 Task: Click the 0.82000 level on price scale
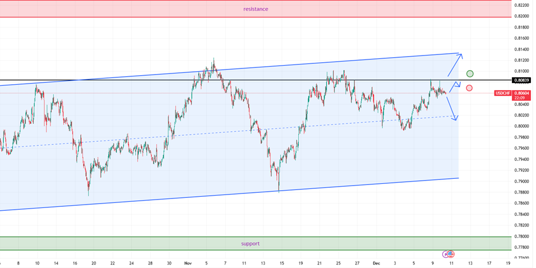pyautogui.click(x=521, y=16)
